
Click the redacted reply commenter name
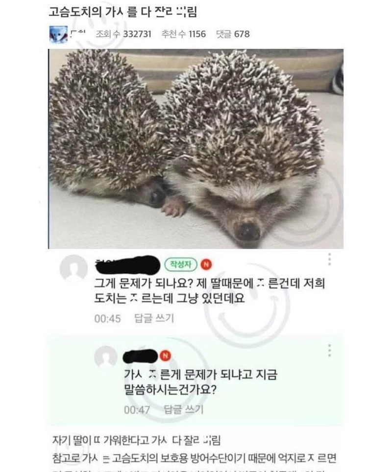141,356
